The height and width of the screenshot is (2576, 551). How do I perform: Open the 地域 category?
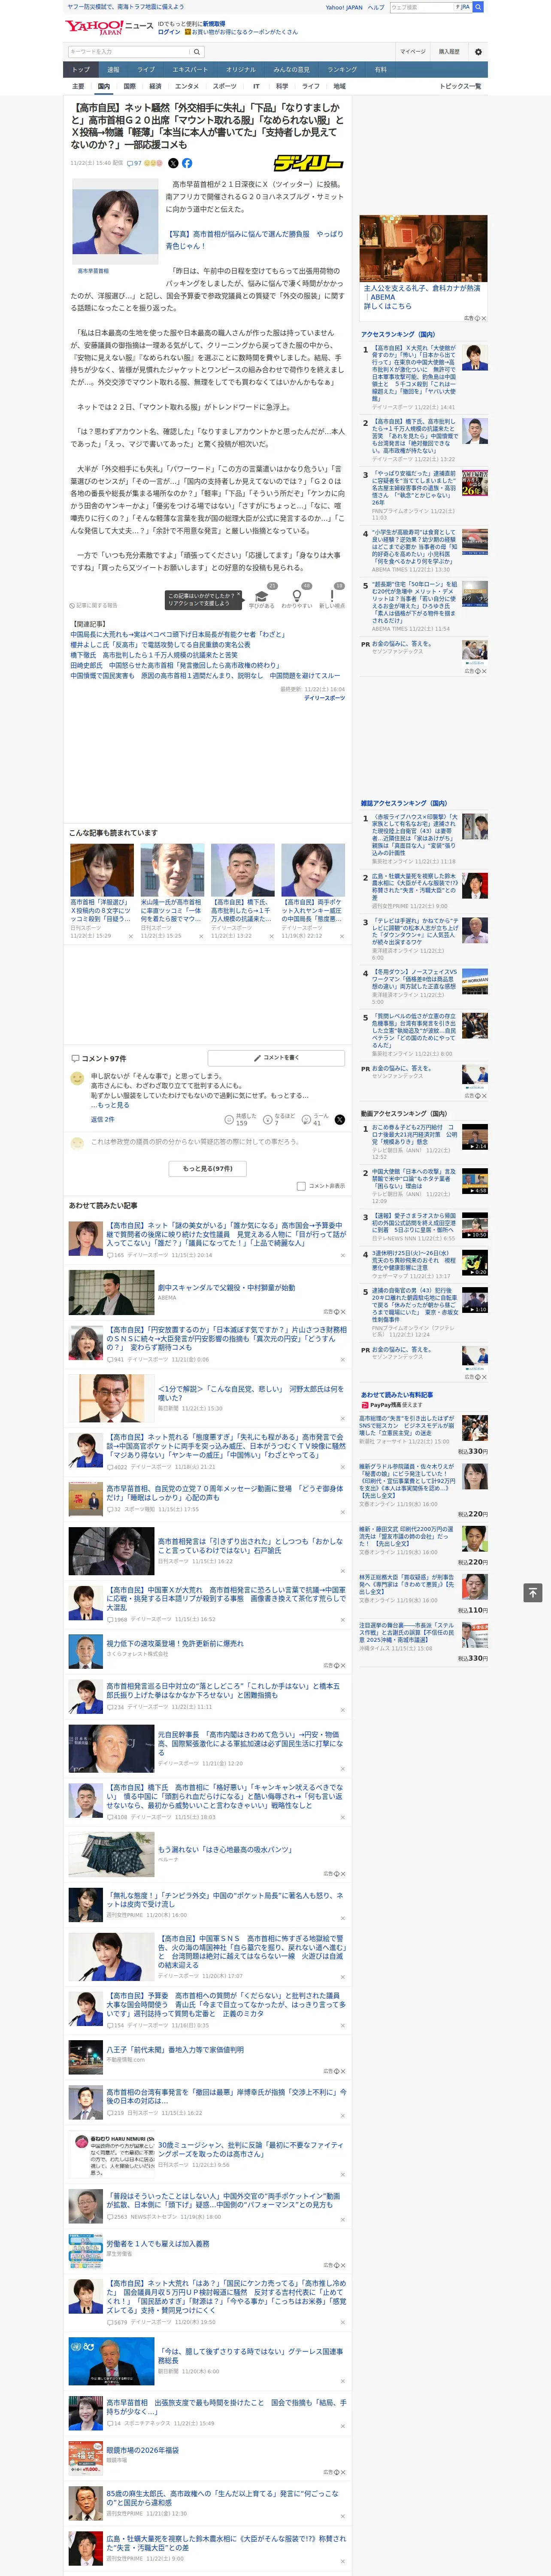pyautogui.click(x=339, y=87)
